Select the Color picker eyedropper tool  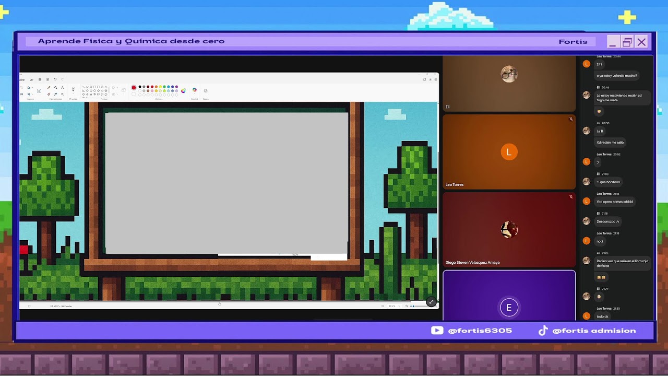click(56, 94)
